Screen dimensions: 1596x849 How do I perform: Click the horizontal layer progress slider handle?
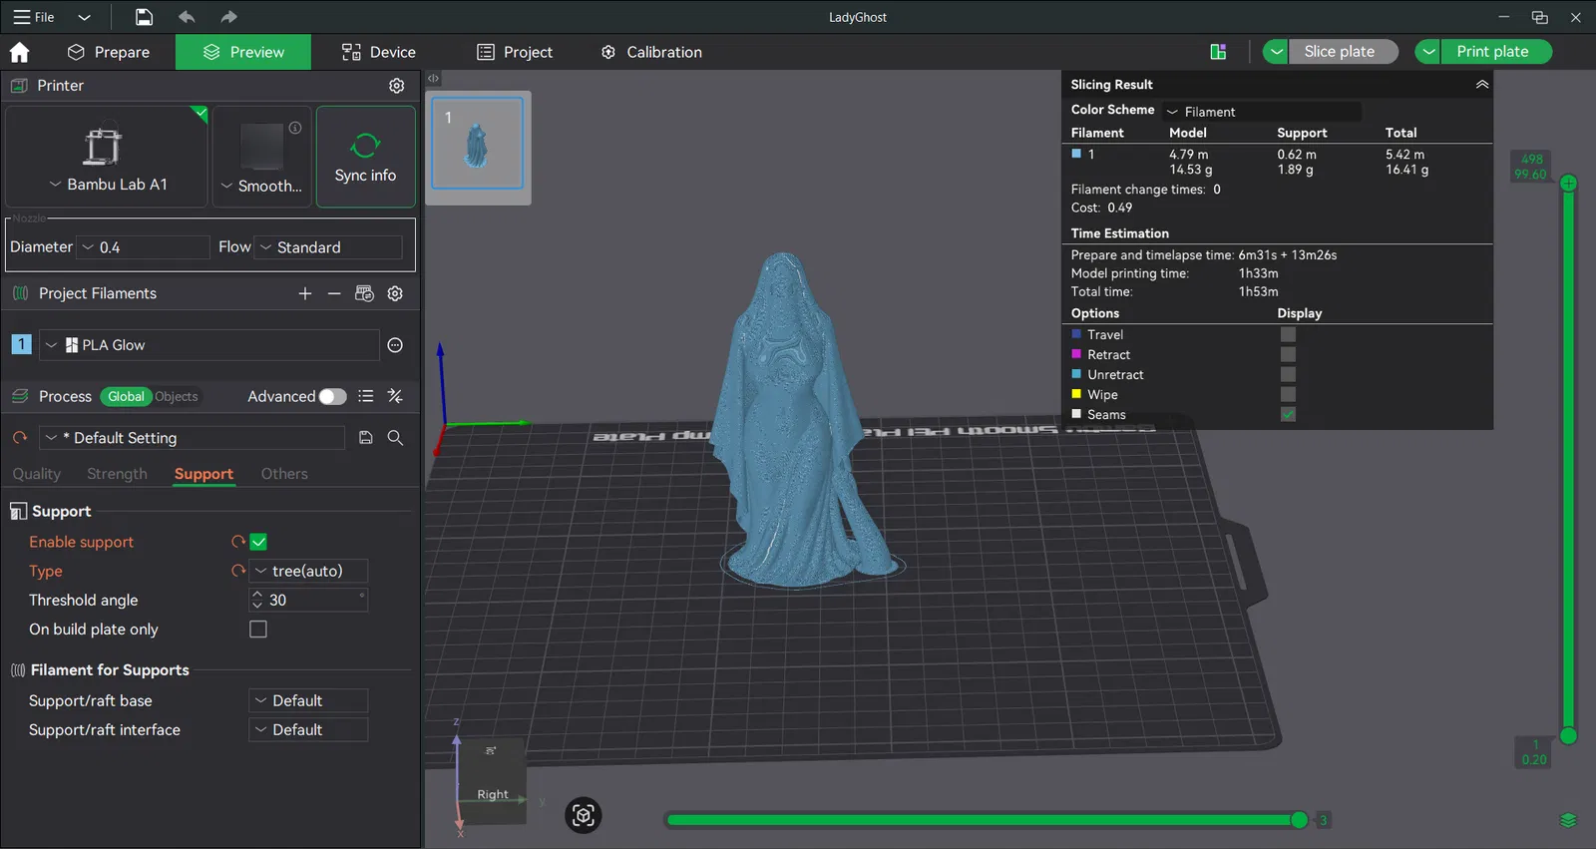1299,820
